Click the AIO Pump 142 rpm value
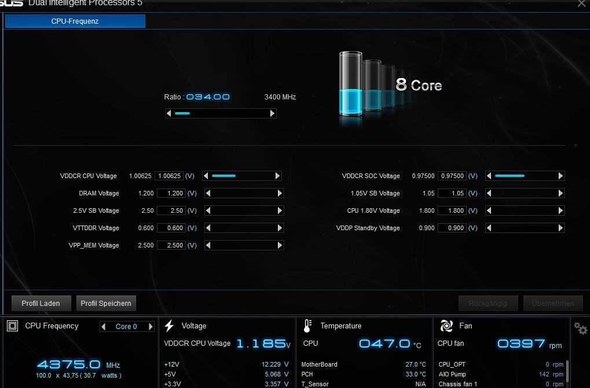This screenshot has width=590, height=388. (551, 374)
